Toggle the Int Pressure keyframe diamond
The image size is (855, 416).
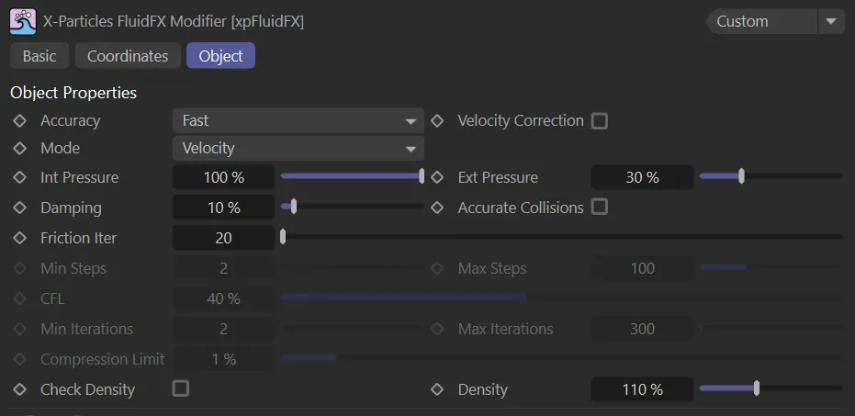[x=20, y=177]
